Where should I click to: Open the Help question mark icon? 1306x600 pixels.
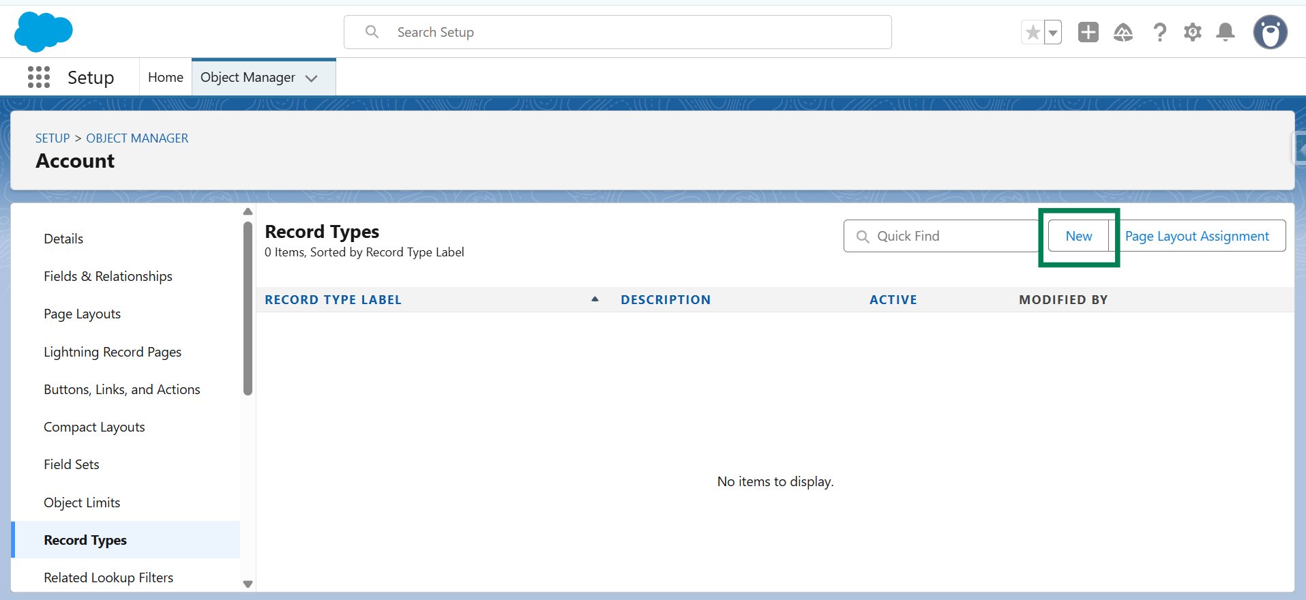tap(1159, 32)
